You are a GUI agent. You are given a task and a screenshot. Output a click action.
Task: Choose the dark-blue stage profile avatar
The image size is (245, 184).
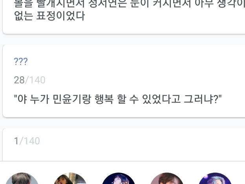coord(119,178)
